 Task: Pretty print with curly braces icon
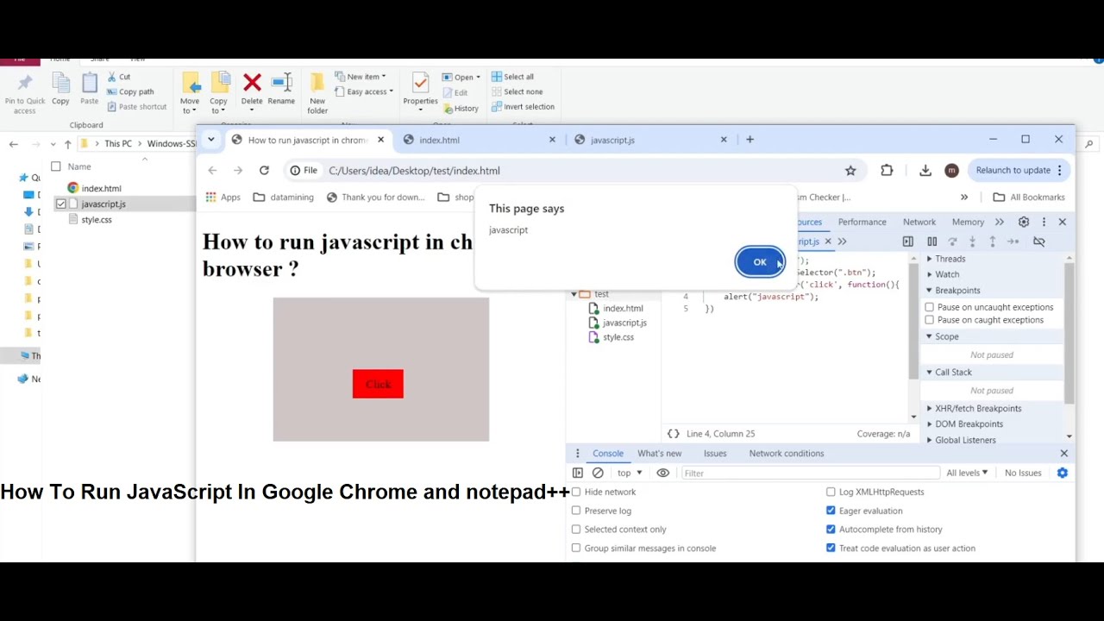674,434
